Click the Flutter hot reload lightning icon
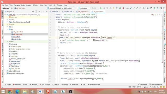The width and height of the screenshot is (167, 94). click(114, 8)
